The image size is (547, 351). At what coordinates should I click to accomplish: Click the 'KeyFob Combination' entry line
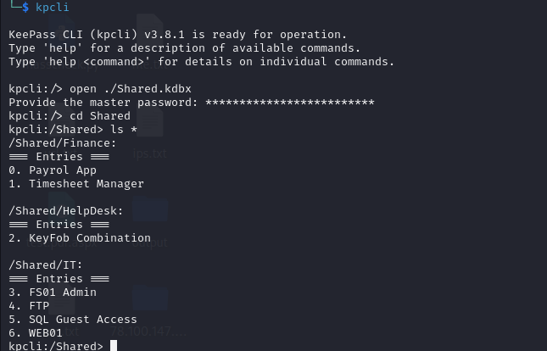80,238
